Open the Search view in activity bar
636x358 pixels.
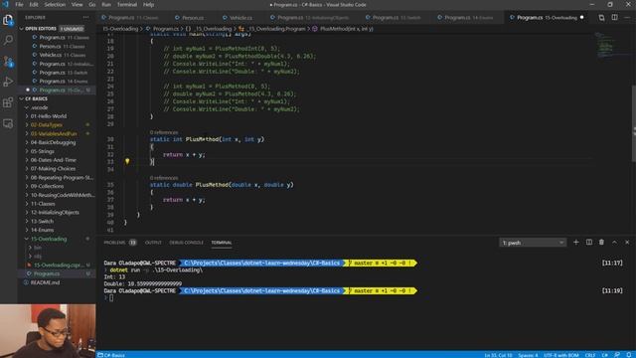(x=8, y=40)
